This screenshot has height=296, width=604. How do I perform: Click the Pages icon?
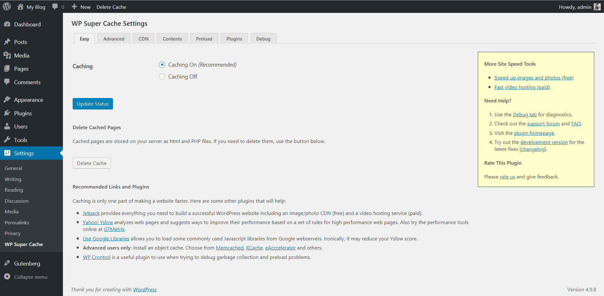(7, 69)
